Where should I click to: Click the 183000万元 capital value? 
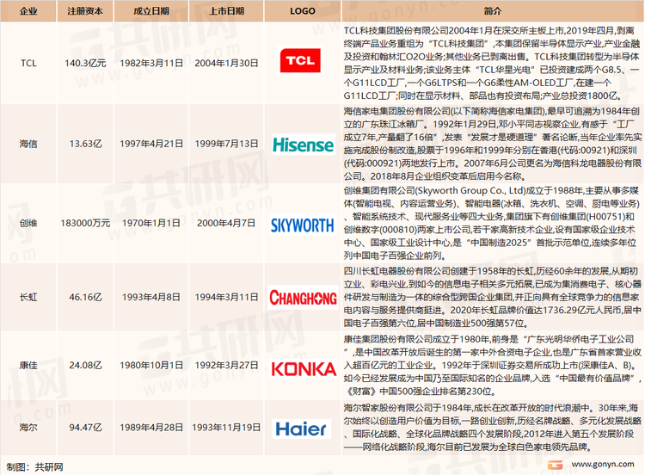[85, 223]
